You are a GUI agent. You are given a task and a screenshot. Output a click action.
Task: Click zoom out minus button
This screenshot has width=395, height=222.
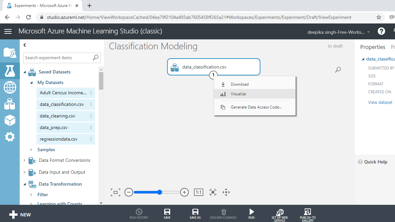tap(128, 192)
